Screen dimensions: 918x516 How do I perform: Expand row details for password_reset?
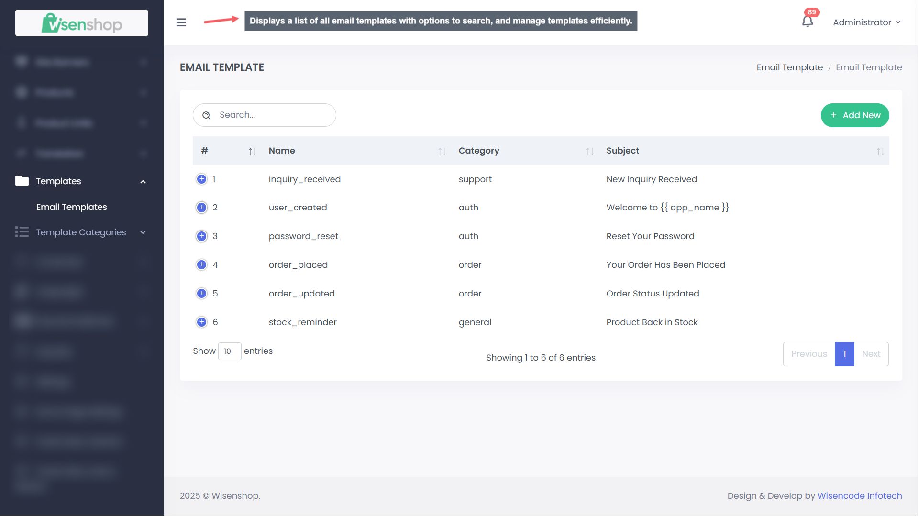pyautogui.click(x=202, y=236)
